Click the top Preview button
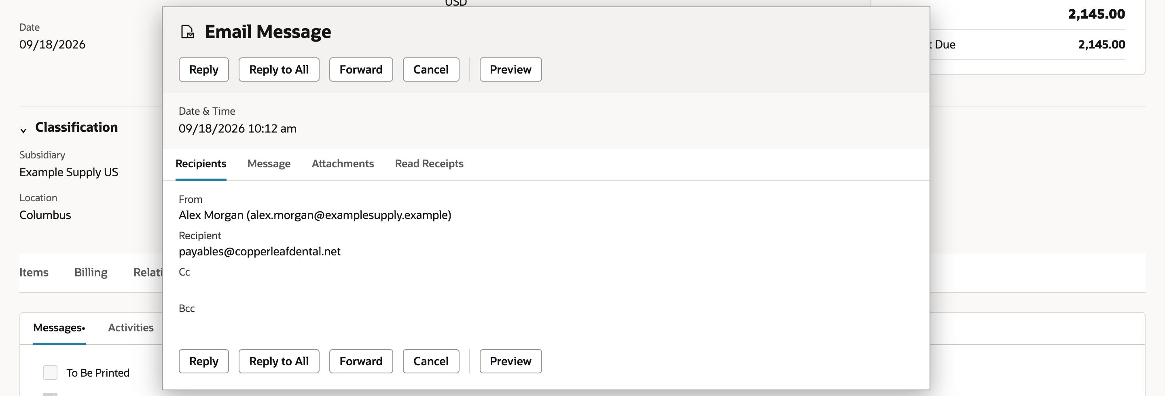Image resolution: width=1165 pixels, height=396 pixels. click(510, 70)
